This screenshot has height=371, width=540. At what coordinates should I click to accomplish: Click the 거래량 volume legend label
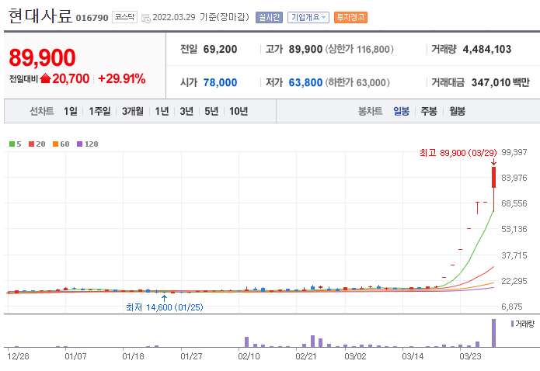click(x=524, y=324)
